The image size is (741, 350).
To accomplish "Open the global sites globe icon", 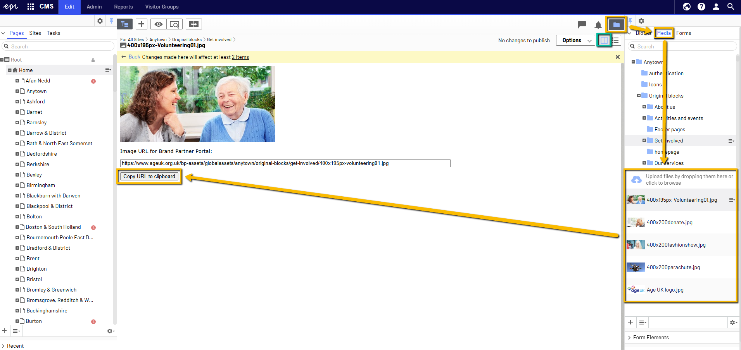I will [686, 7].
